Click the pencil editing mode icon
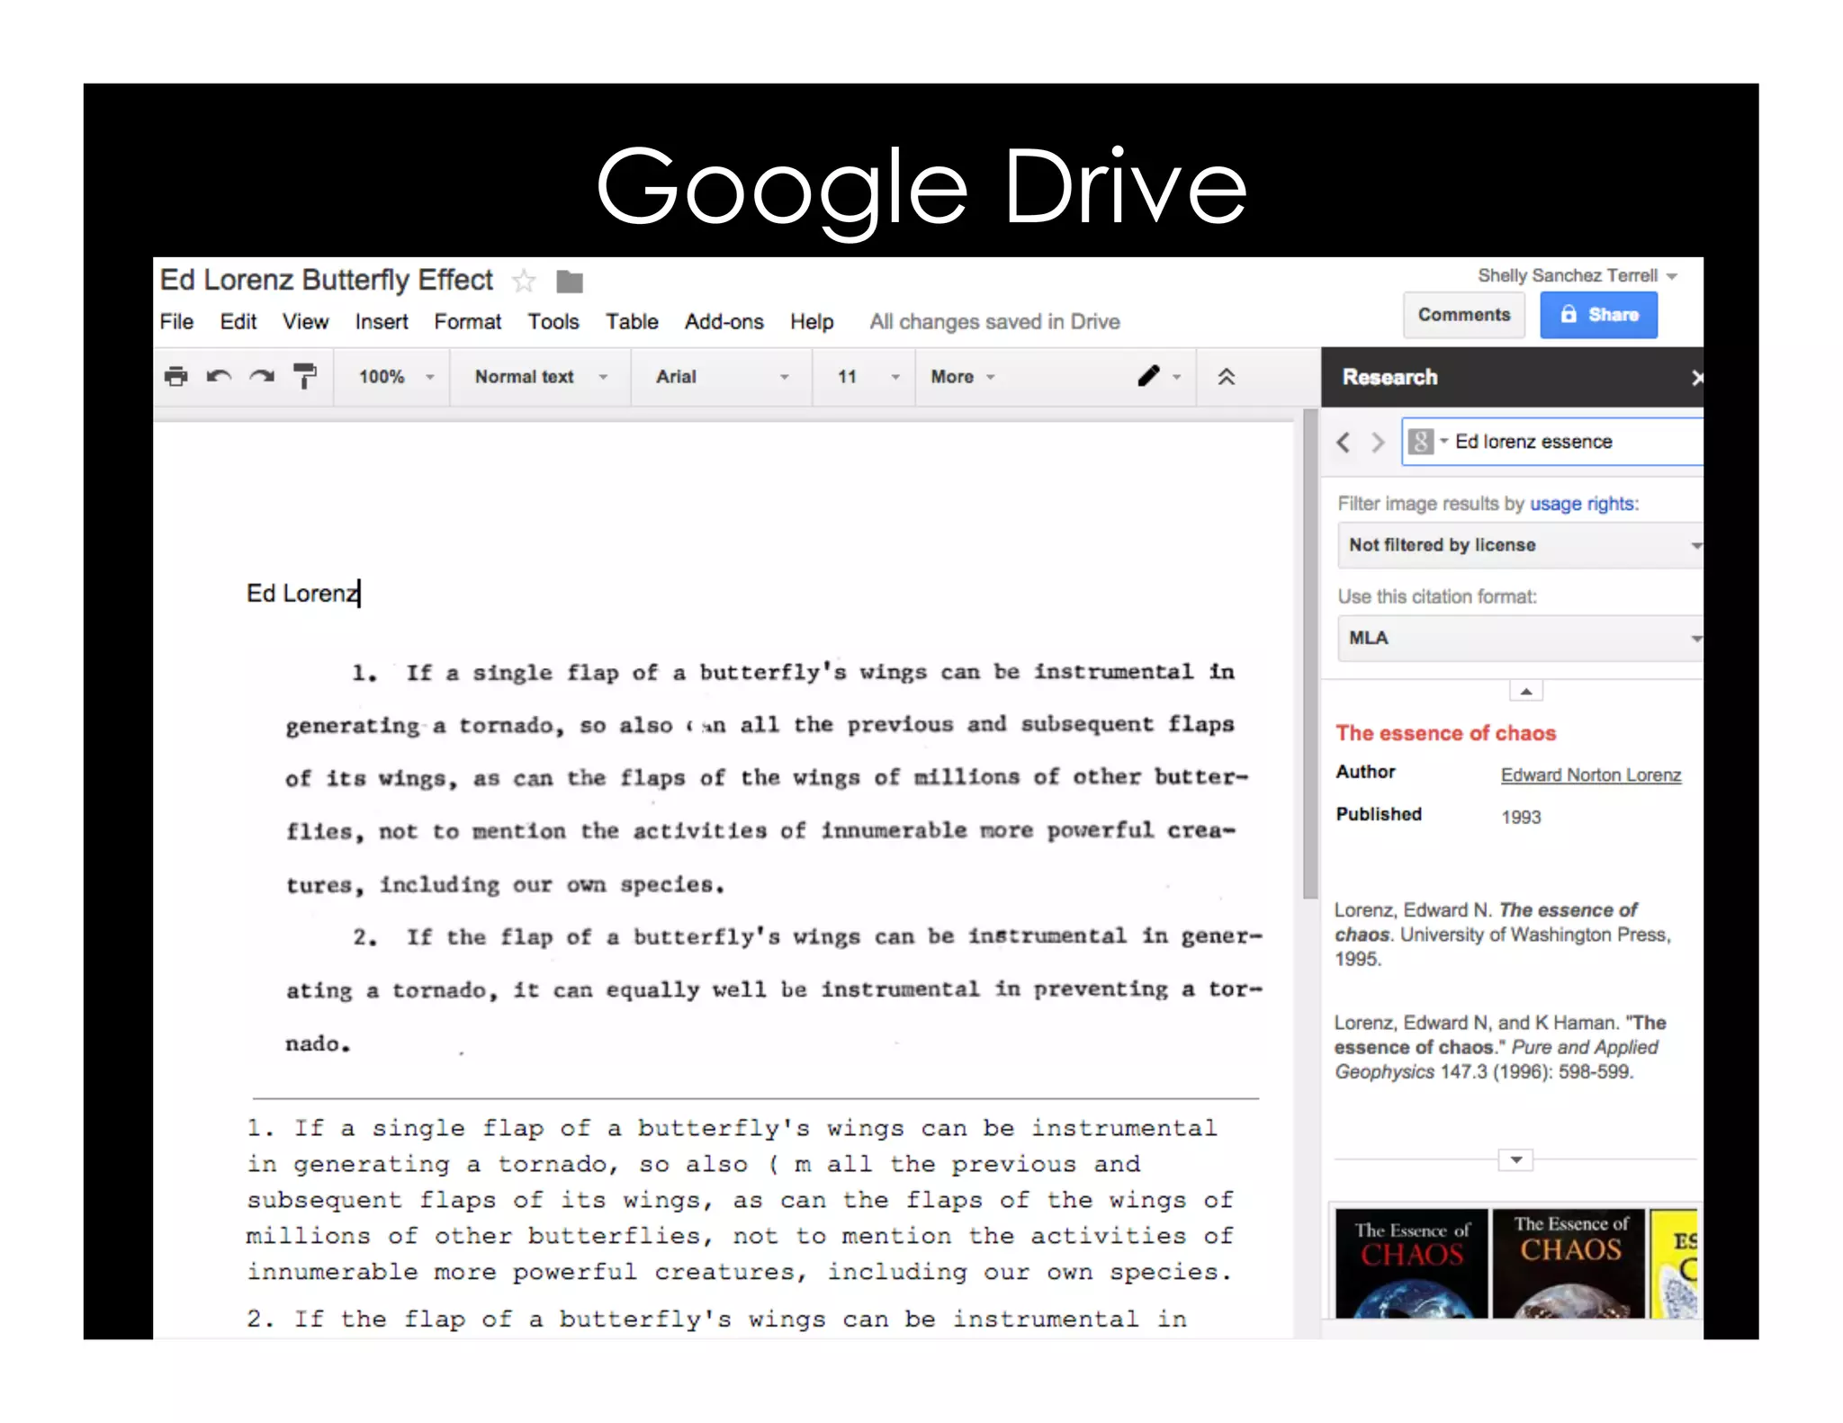Image resolution: width=1843 pixels, height=1423 pixels. 1149,376
